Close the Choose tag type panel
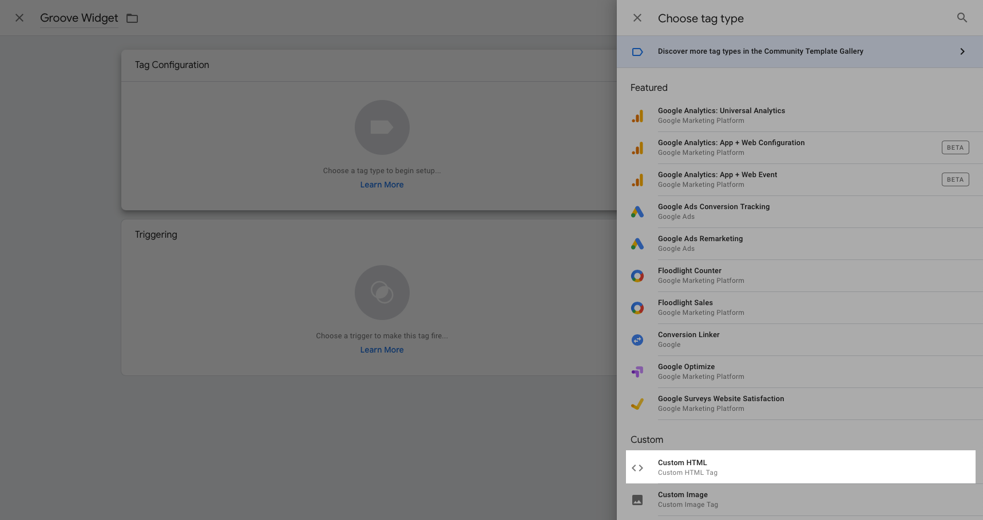983x520 pixels. coord(637,18)
